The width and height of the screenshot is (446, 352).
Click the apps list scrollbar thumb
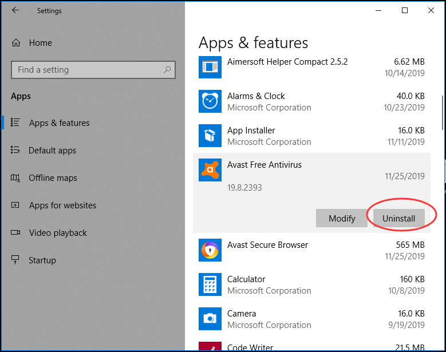pos(443,113)
